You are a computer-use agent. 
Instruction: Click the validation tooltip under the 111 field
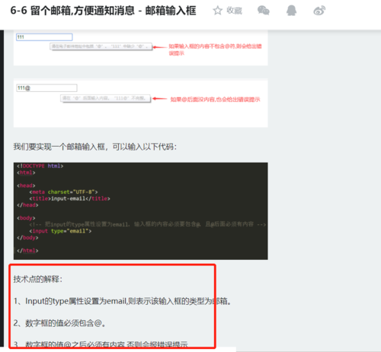(x=101, y=46)
